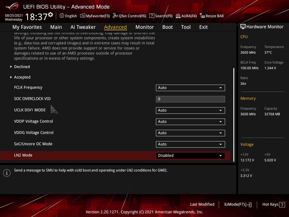Click the Search question mark icon
This screenshot has height=217, width=289.
152,16
